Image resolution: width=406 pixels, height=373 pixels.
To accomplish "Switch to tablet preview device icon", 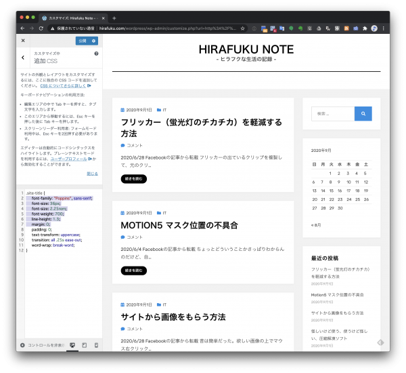I will (x=84, y=345).
